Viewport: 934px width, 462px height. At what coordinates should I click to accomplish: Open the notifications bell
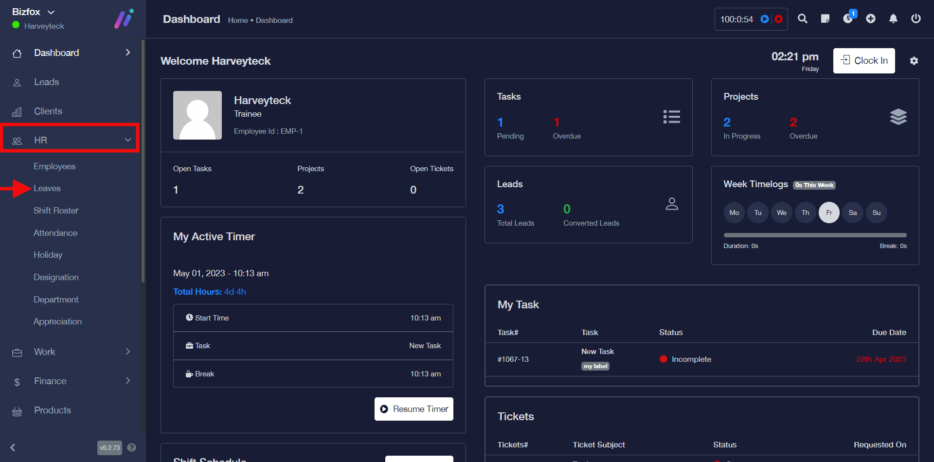tap(893, 19)
